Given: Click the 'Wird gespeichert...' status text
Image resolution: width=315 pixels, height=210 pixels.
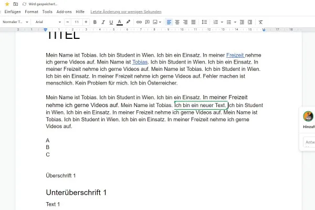Looking at the screenshot, I should 43,4.
